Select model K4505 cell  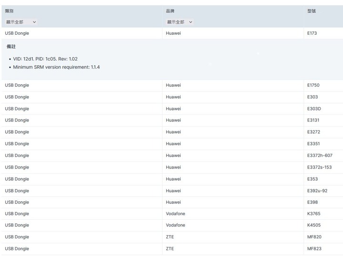(314, 225)
